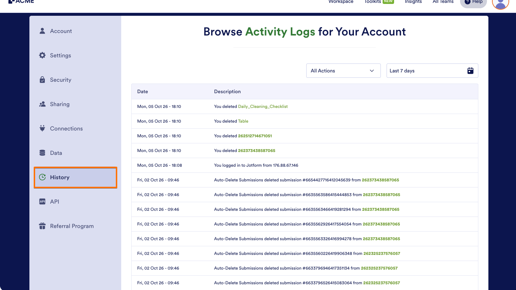Open the Account sidebar tab
This screenshot has height=290, width=516.
point(75,31)
